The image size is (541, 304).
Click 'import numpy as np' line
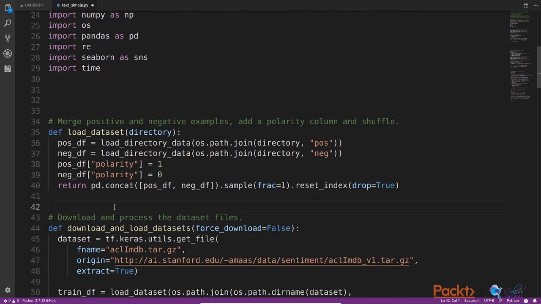(x=91, y=15)
